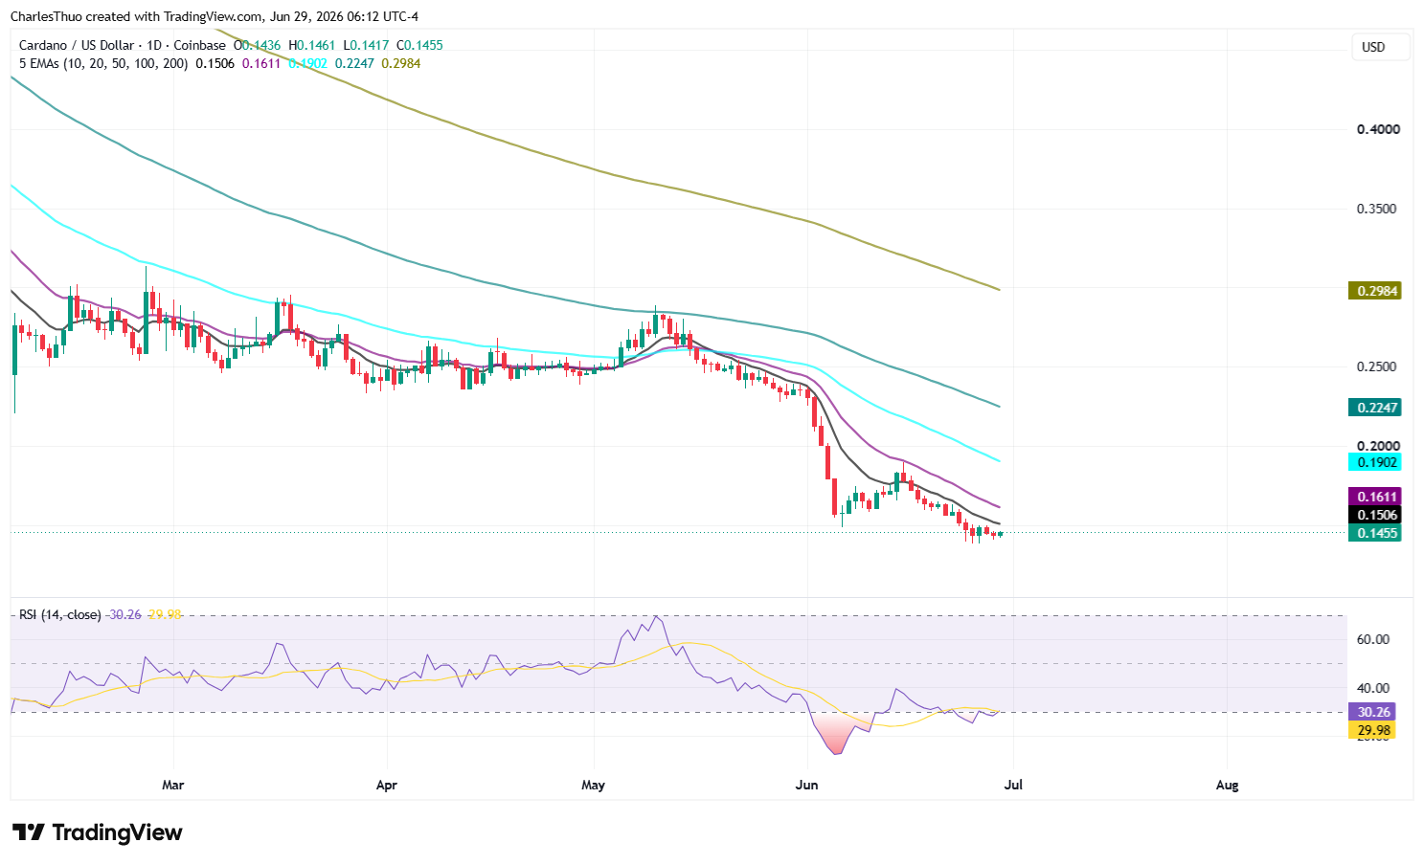
Task: Select the 5 EMAs (10, 20, 50, 100, 200) indicator label
Action: tap(103, 63)
